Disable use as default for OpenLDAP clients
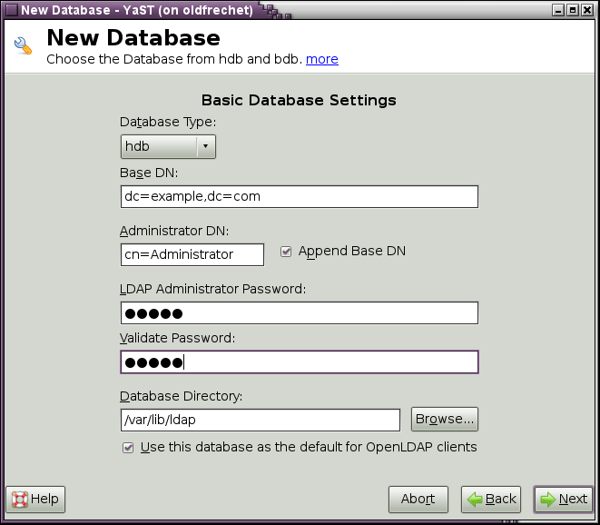600x525 pixels. click(129, 447)
